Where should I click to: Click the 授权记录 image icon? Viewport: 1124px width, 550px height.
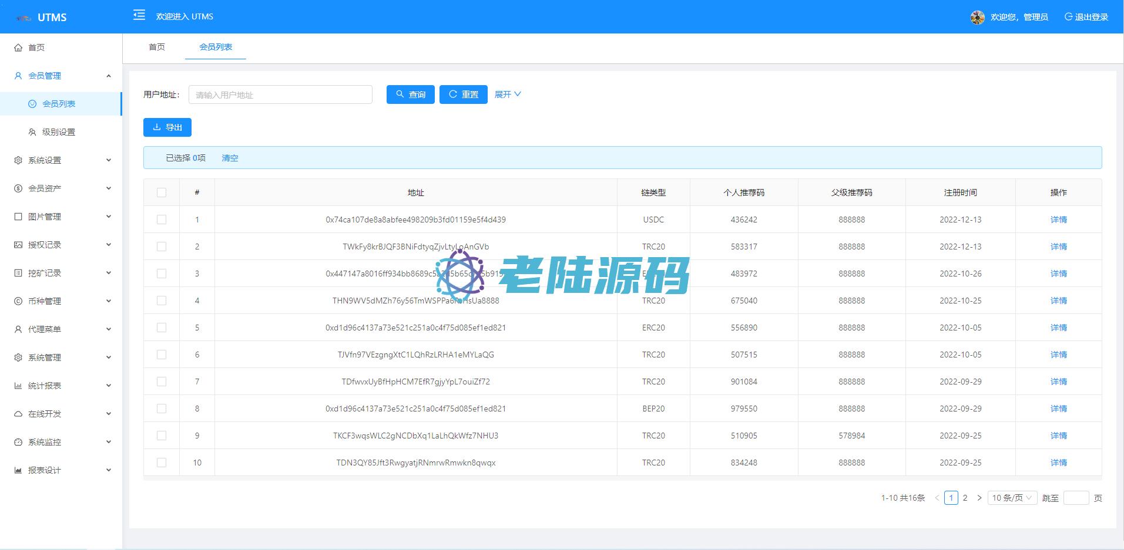coord(18,245)
